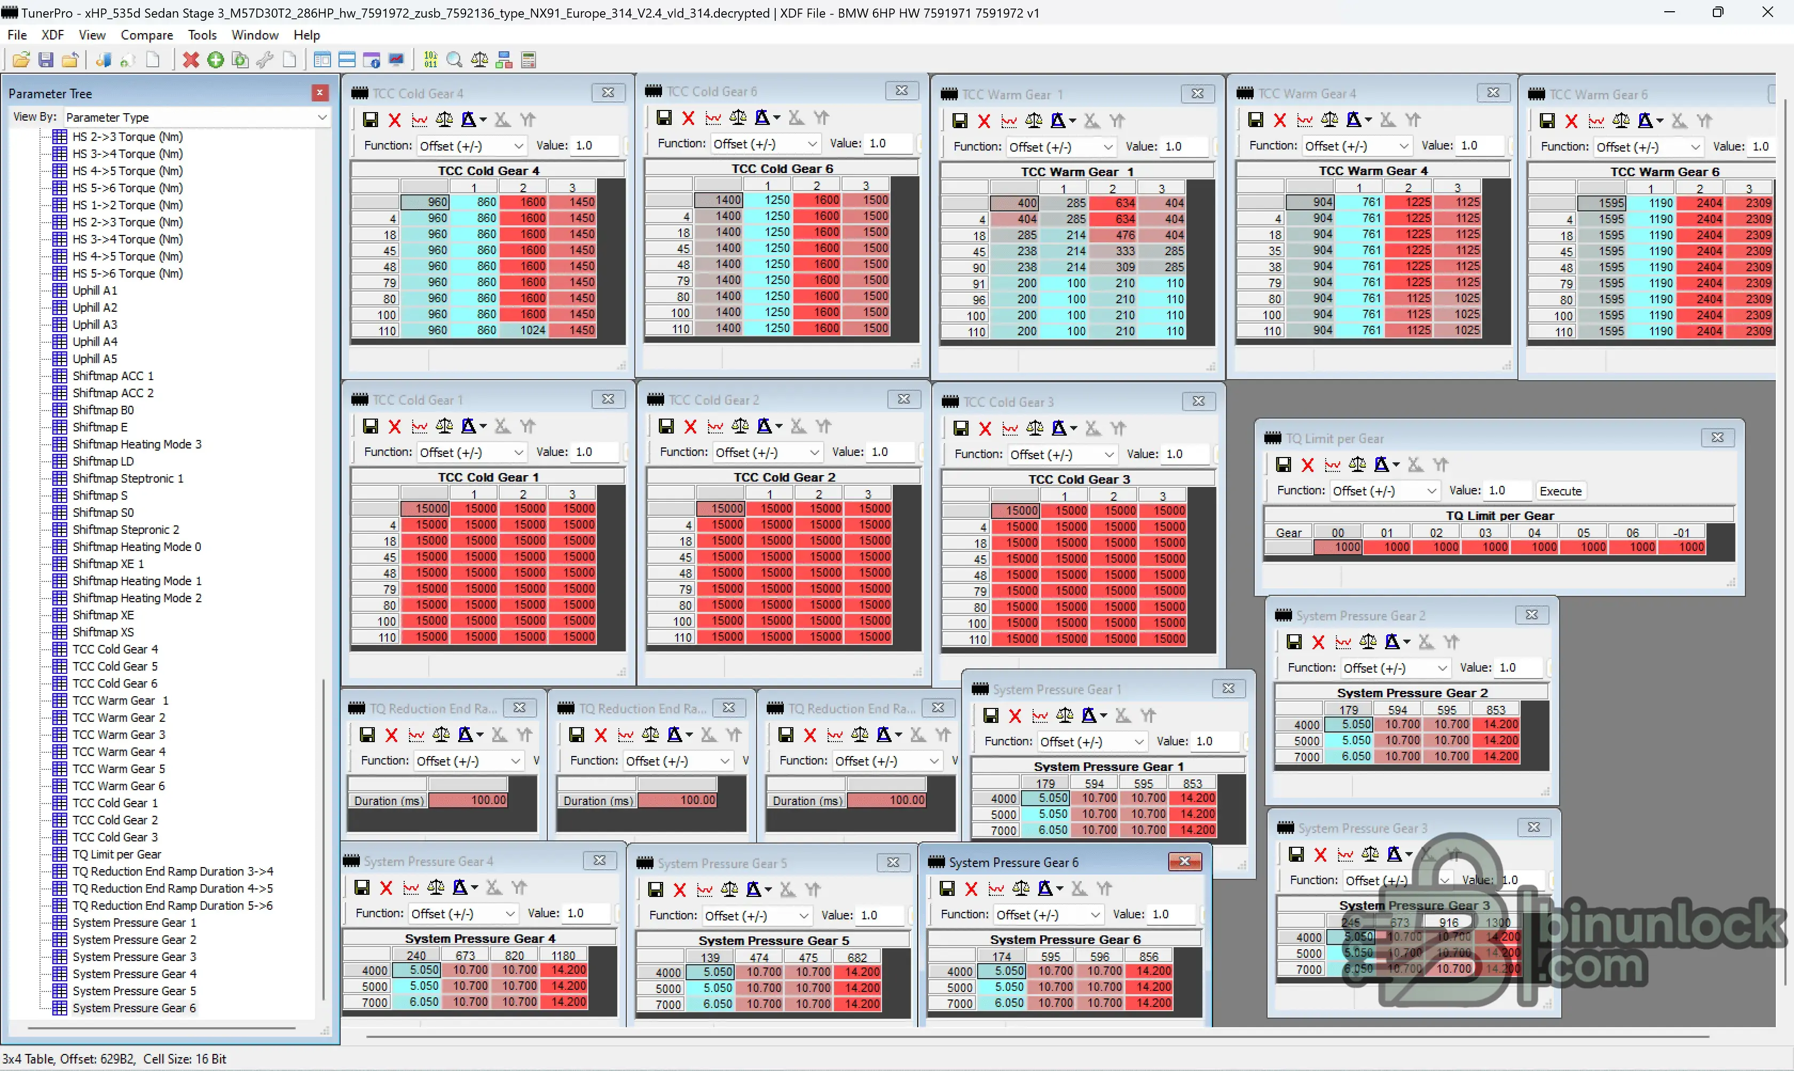Select Shiftmap Heating Mode 3 in parameter tree
This screenshot has height=1071, width=1794.
tap(136, 444)
